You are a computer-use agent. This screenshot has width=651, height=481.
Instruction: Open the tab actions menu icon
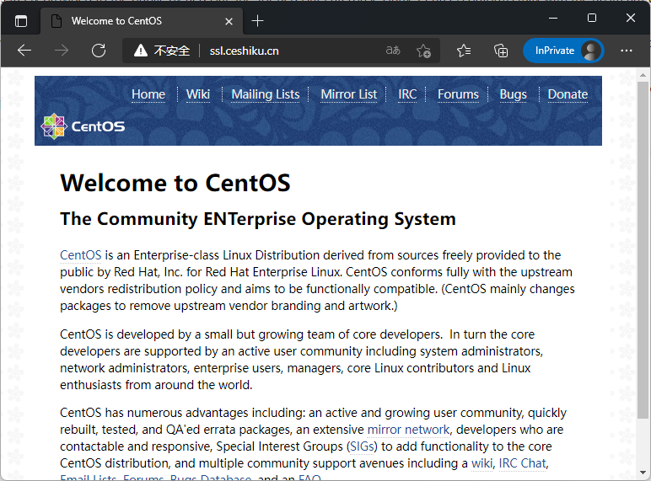coord(21,21)
